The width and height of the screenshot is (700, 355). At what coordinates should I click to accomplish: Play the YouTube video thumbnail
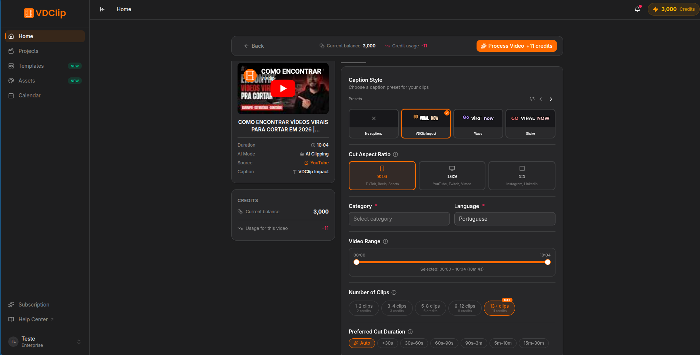pos(283,88)
